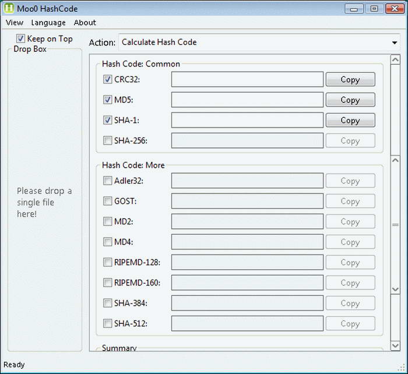Screen dimensions: 408x374
Task: Click the vertical scrollbar thumb grip
Action: tap(395, 225)
